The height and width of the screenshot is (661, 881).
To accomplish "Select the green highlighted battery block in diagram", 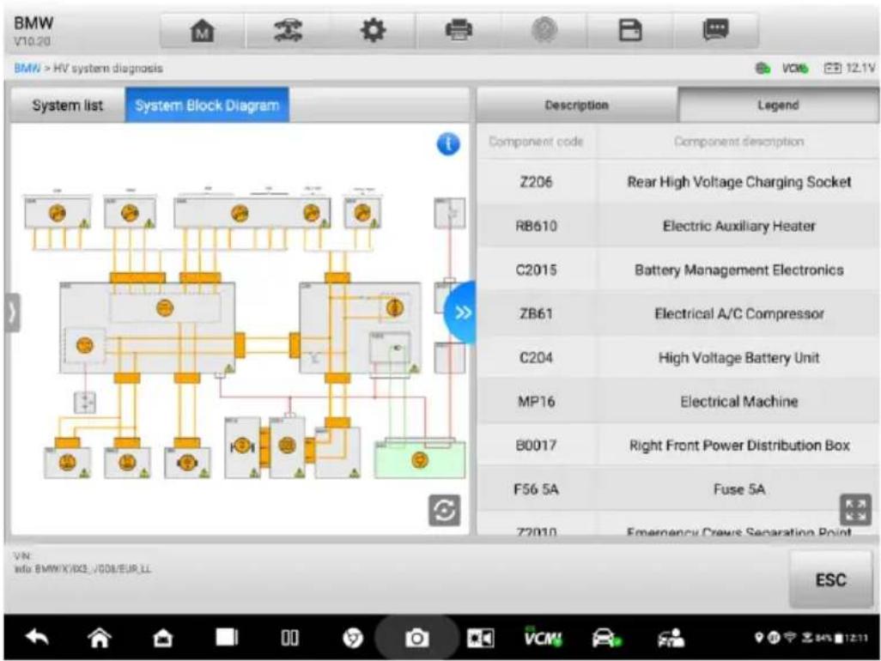I will pyautogui.click(x=420, y=460).
